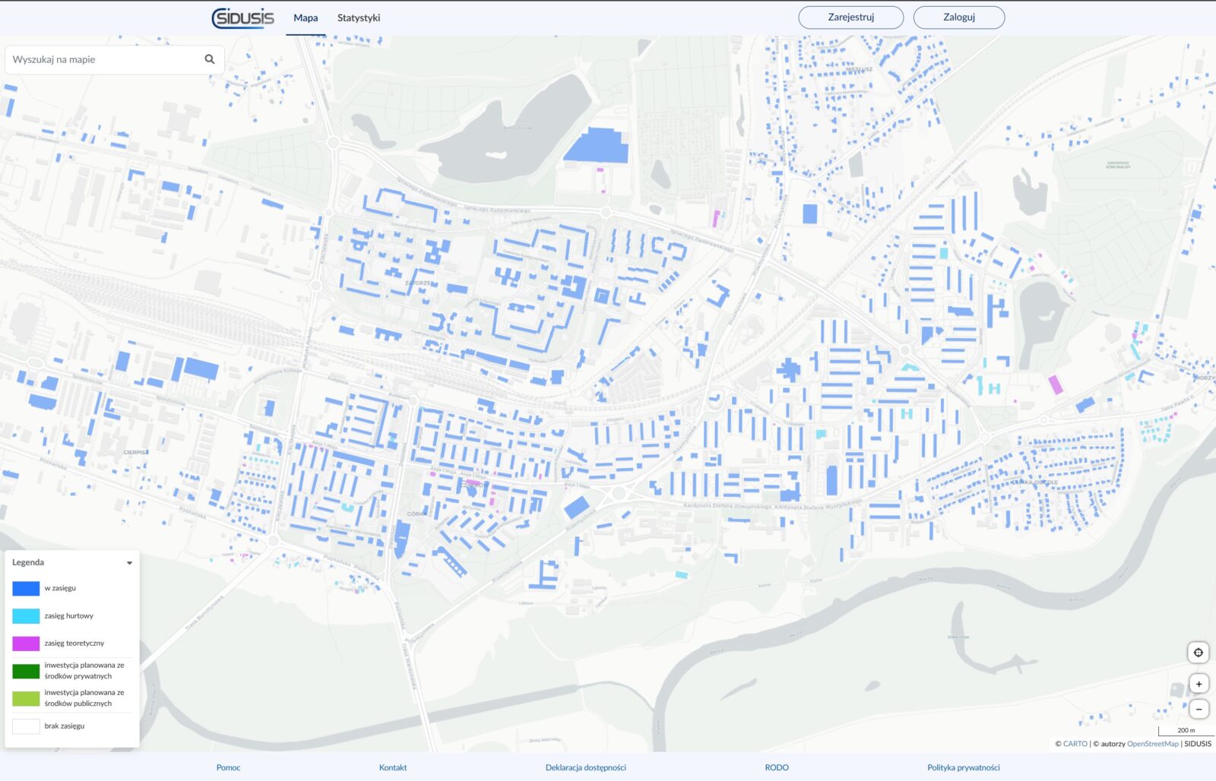
Task: Collapse the Legenda panel arrow
Action: [129, 563]
